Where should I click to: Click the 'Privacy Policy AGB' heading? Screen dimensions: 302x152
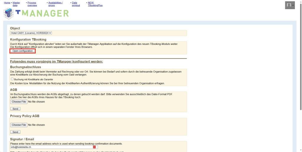25,116
